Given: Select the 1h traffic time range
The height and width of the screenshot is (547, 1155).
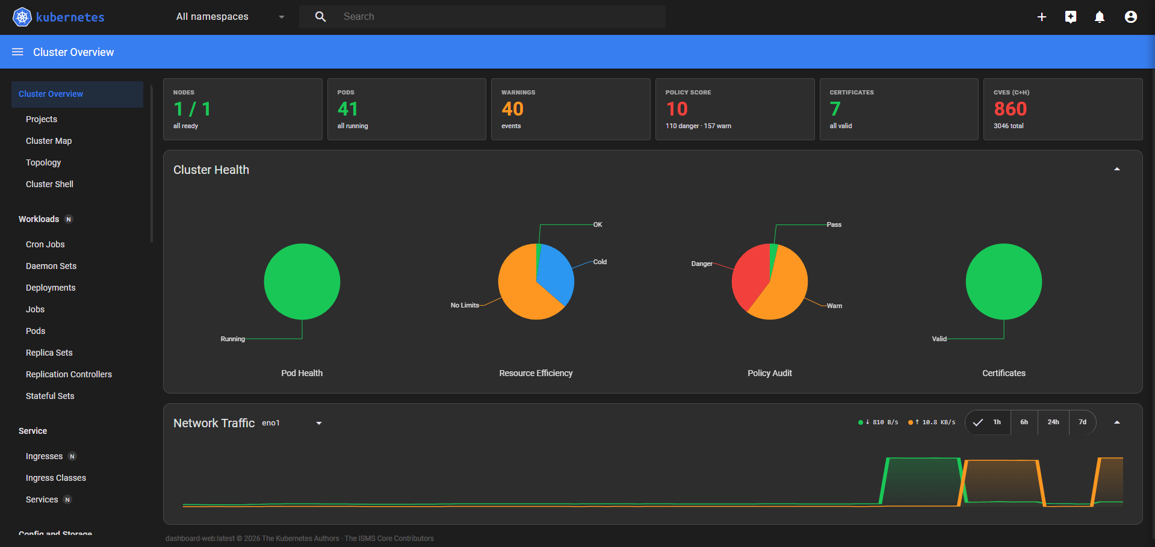Looking at the screenshot, I should [x=988, y=422].
